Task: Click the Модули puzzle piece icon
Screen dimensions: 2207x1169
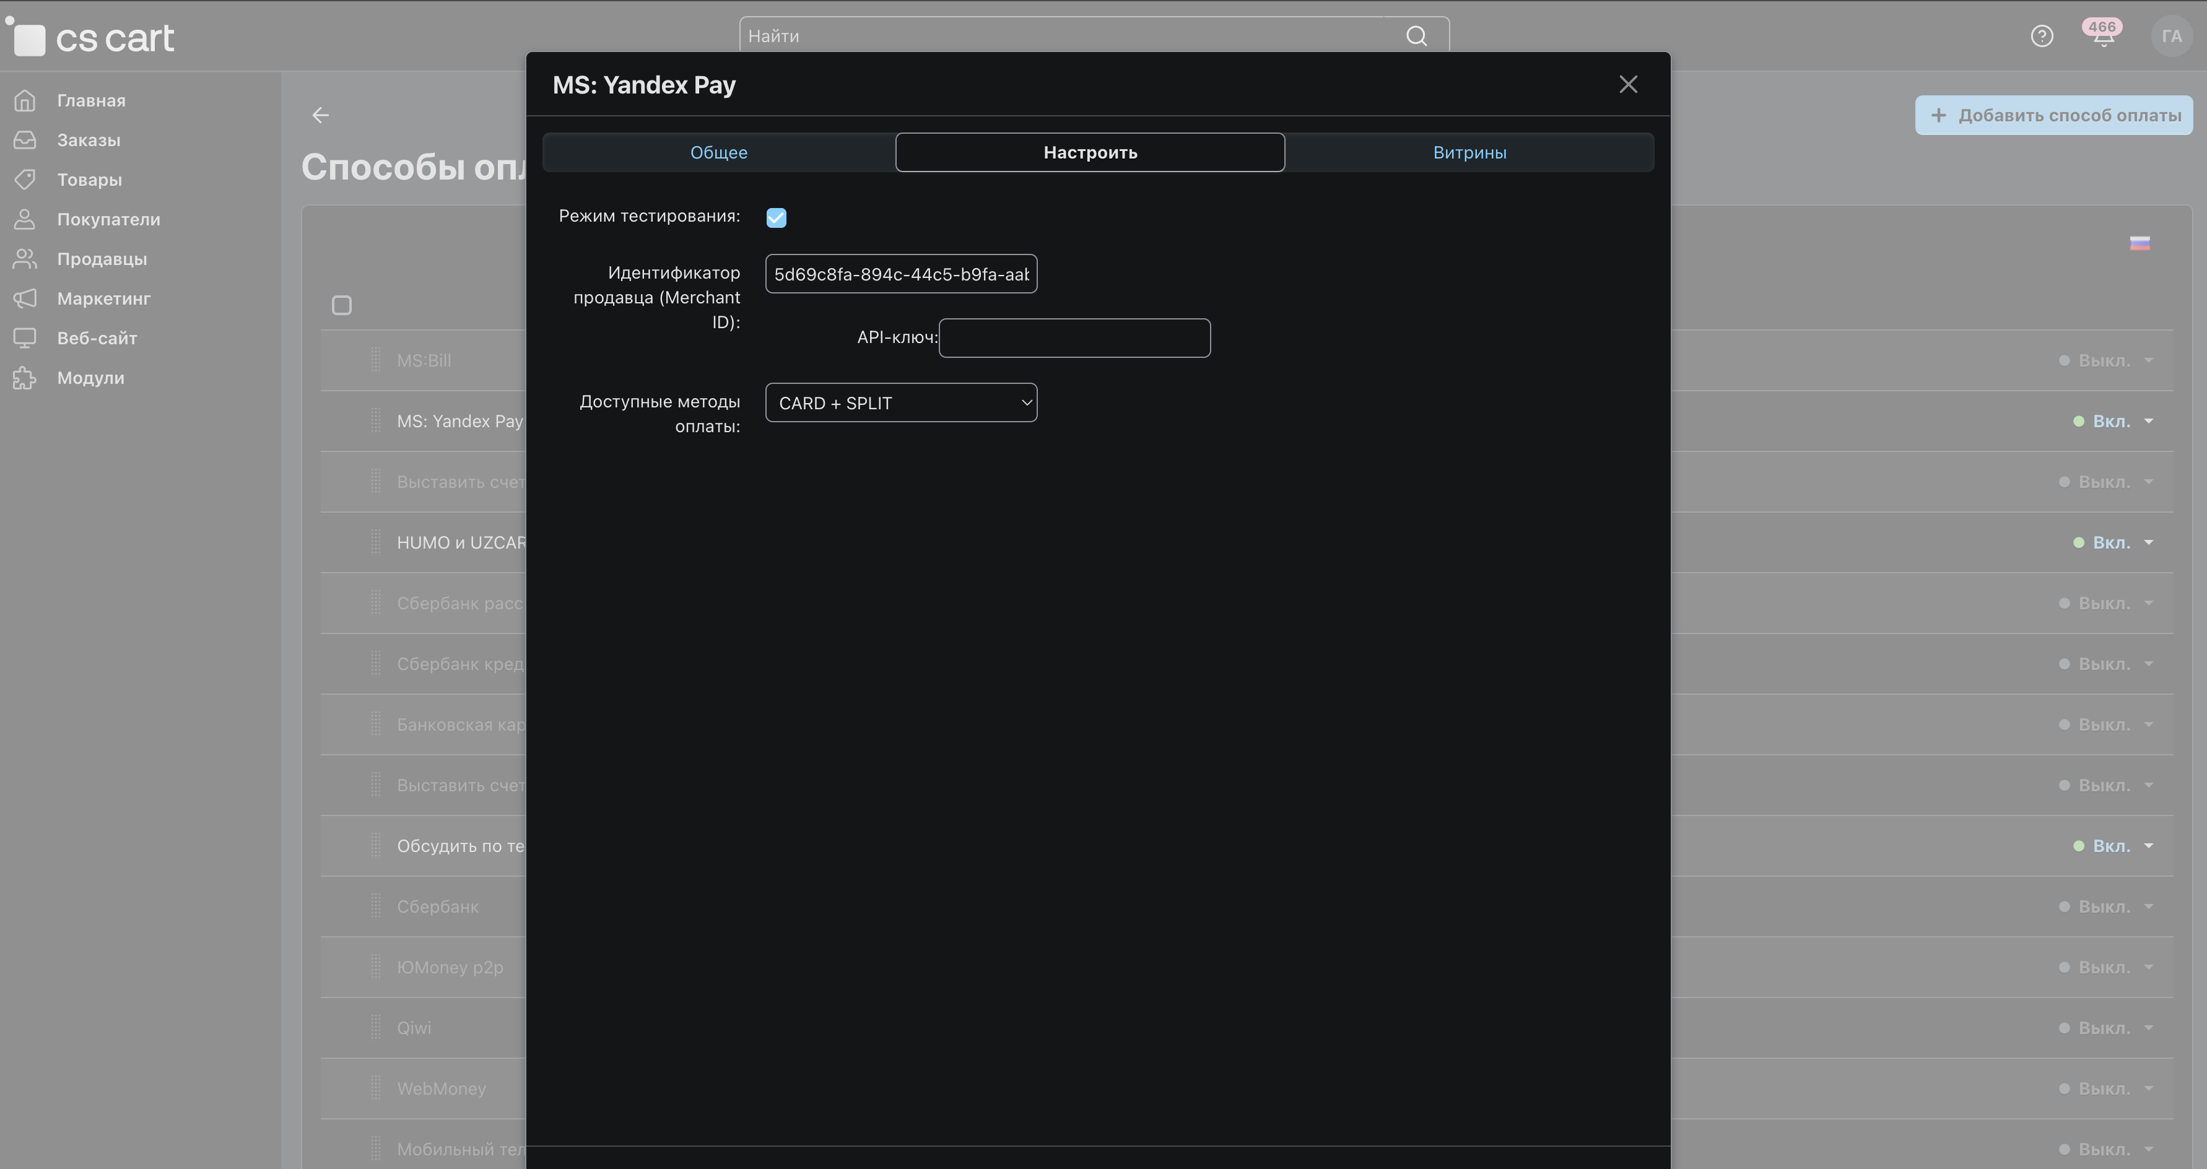Action: pyautogui.click(x=25, y=378)
